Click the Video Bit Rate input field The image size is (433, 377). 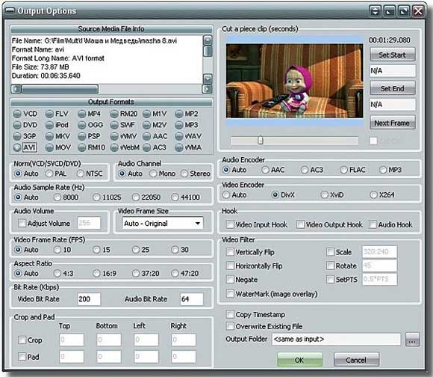point(89,299)
